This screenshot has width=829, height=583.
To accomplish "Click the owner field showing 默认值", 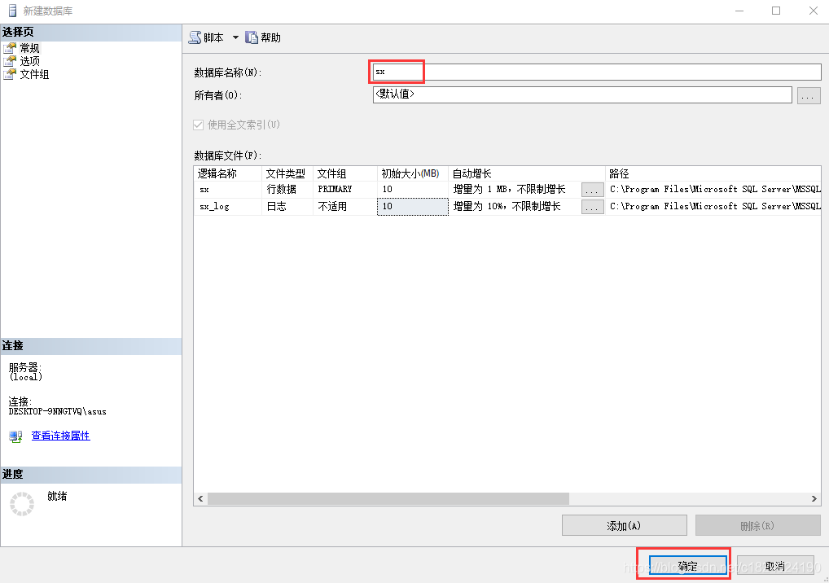I will pos(582,94).
